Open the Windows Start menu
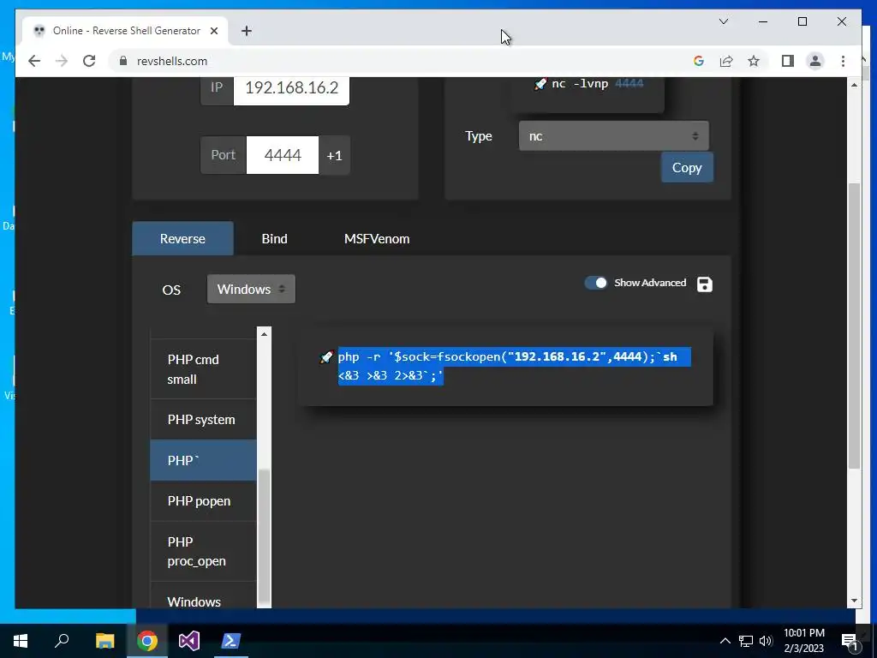The height and width of the screenshot is (658, 877). [x=21, y=641]
